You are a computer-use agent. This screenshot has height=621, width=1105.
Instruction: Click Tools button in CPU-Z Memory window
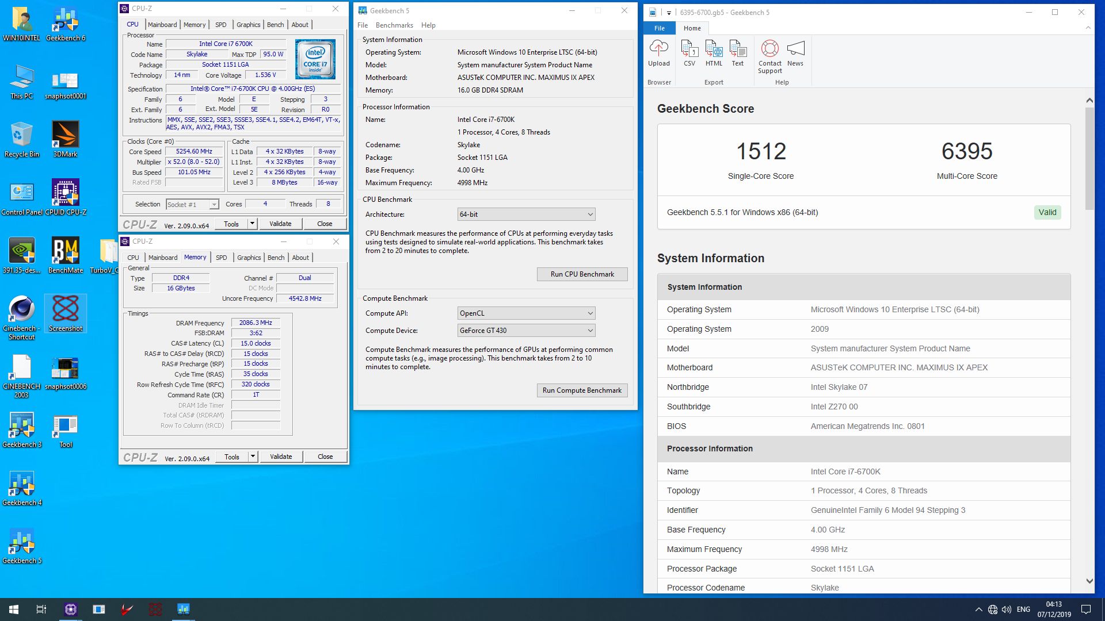pos(232,457)
